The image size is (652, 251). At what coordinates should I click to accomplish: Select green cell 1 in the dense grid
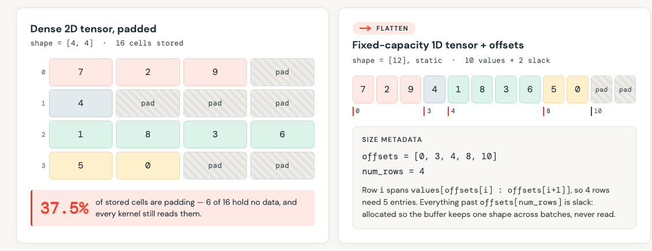81,134
